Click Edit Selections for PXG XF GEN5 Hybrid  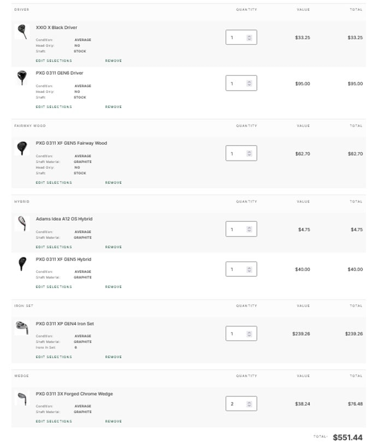54,287
